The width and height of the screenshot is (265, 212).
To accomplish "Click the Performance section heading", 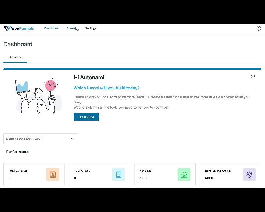I will (x=18, y=152).
